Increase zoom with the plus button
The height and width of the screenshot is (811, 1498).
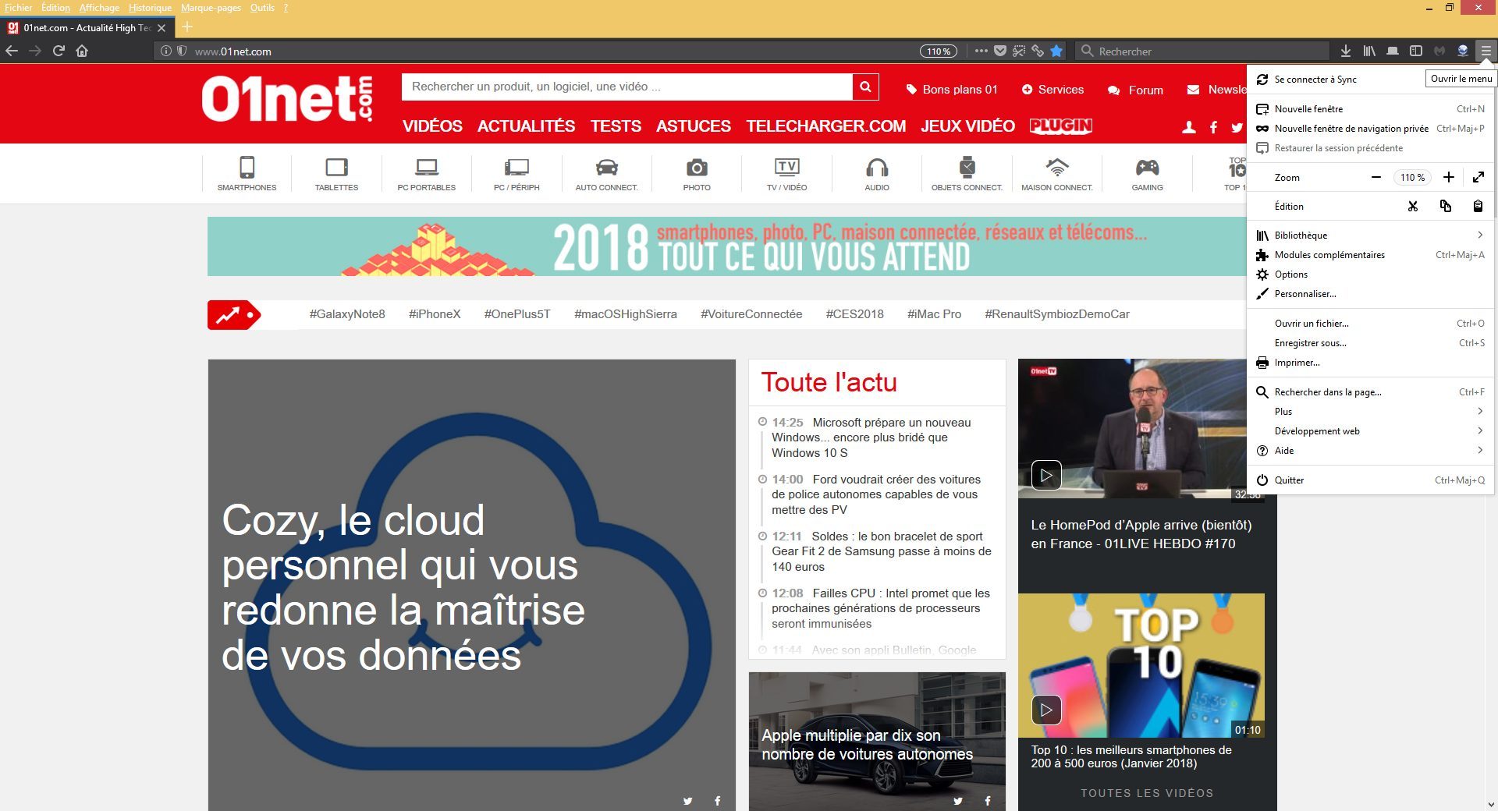1449,177
